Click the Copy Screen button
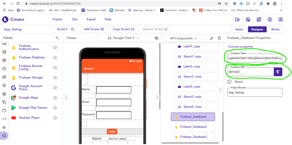Image resolution: width=292 pixels, height=145 pixels. [123, 29]
